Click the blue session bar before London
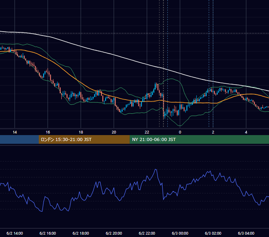Viewport: 269px width, 237px height. coord(19,139)
